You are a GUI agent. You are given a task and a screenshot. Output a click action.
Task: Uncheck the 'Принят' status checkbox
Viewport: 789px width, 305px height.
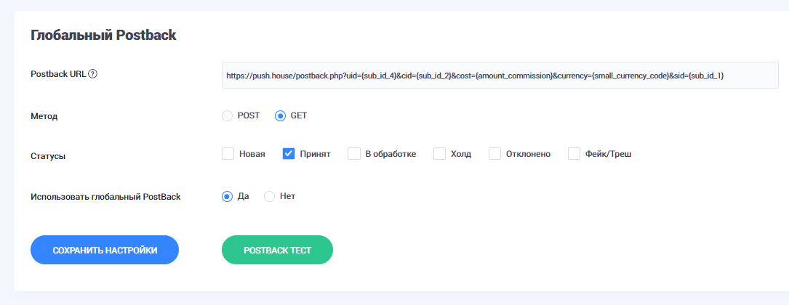point(289,154)
